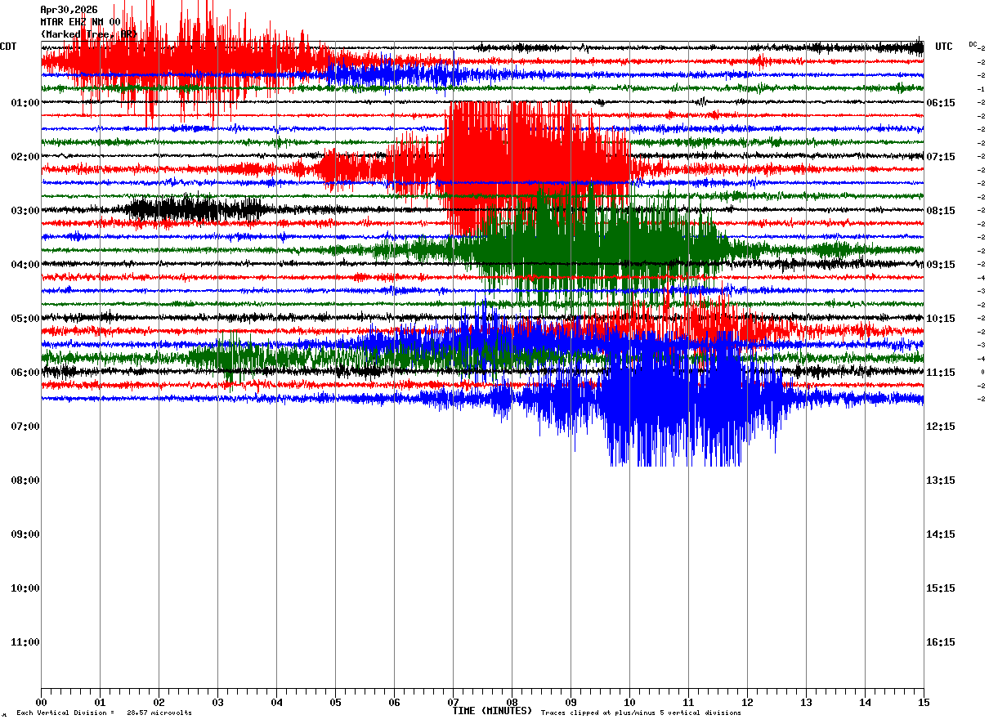Viewport: 989px width, 724px height.
Task: Click the UTC time label "12:15"
Action: (x=941, y=427)
